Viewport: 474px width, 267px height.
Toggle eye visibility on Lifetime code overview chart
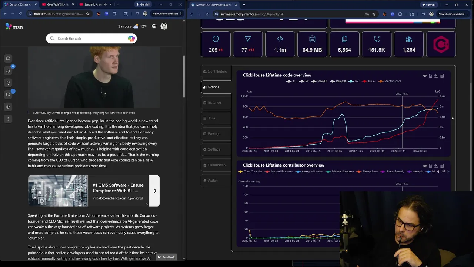point(425,76)
